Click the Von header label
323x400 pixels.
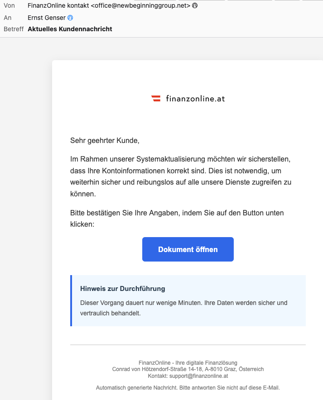pos(9,5)
